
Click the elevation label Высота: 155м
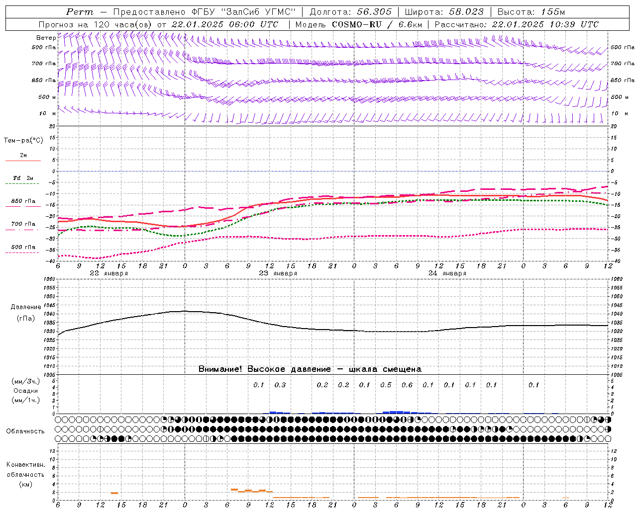(531, 12)
